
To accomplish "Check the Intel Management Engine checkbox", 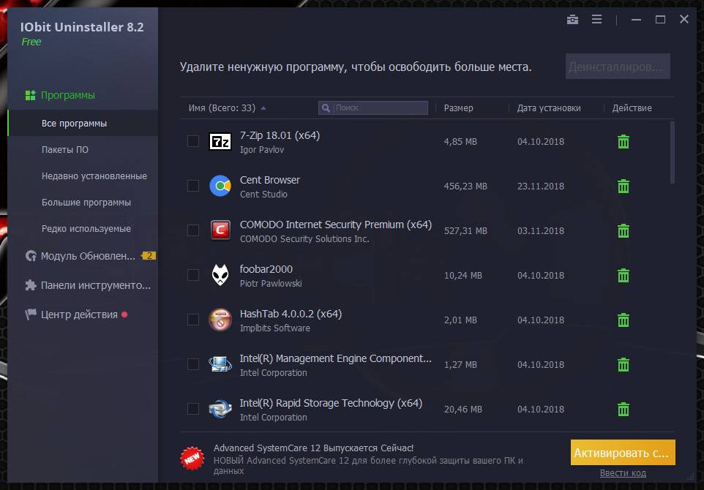I will 193,364.
